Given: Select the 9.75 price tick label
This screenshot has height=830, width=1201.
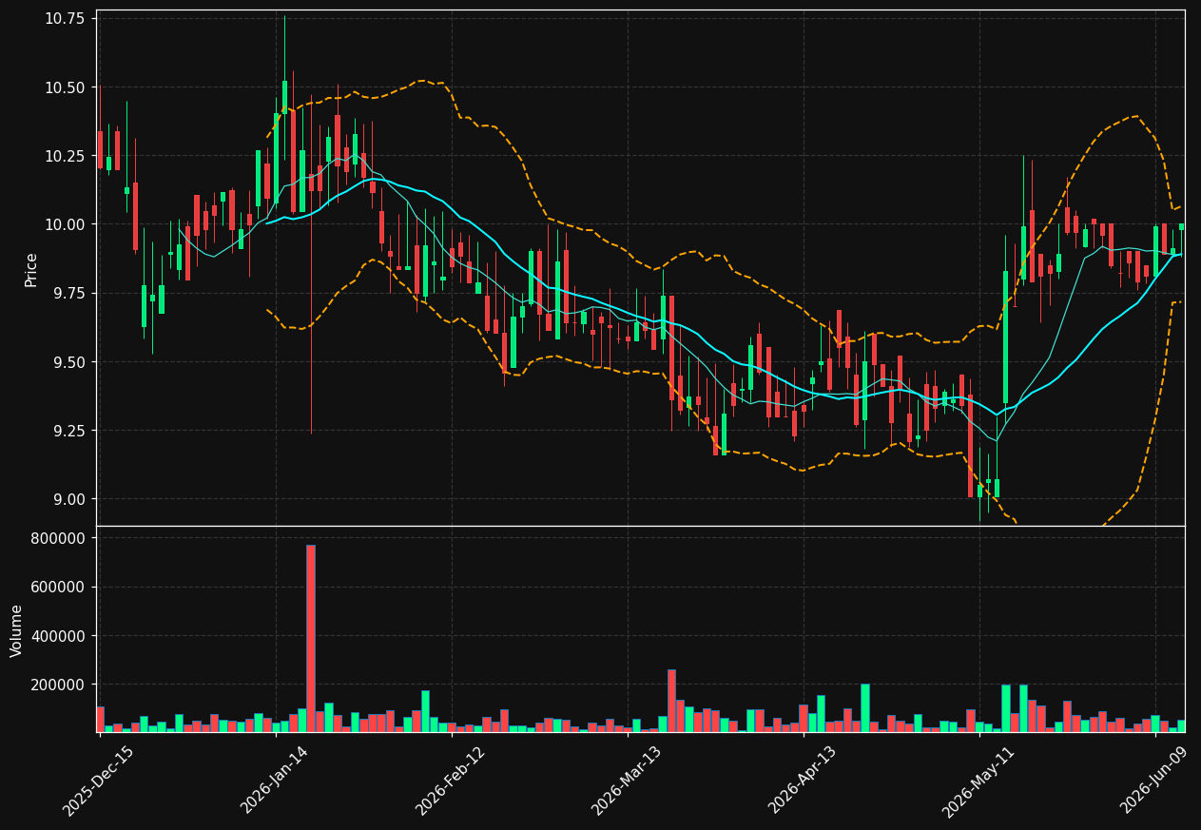Looking at the screenshot, I should coord(68,293).
